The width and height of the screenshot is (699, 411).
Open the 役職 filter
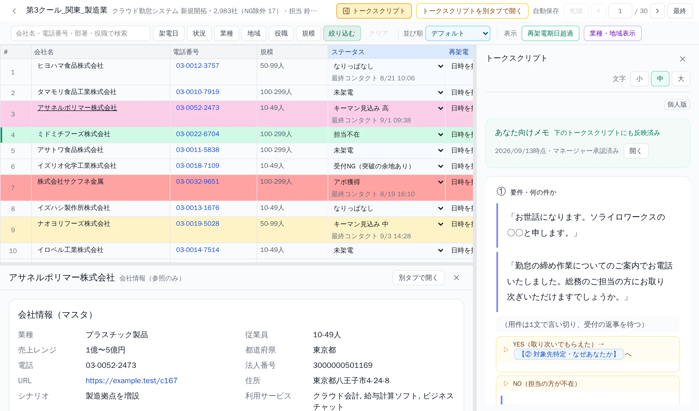point(281,33)
